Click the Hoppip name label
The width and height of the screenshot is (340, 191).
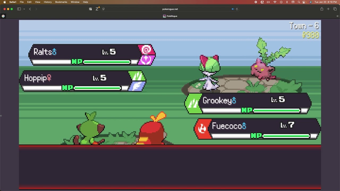click(35, 78)
